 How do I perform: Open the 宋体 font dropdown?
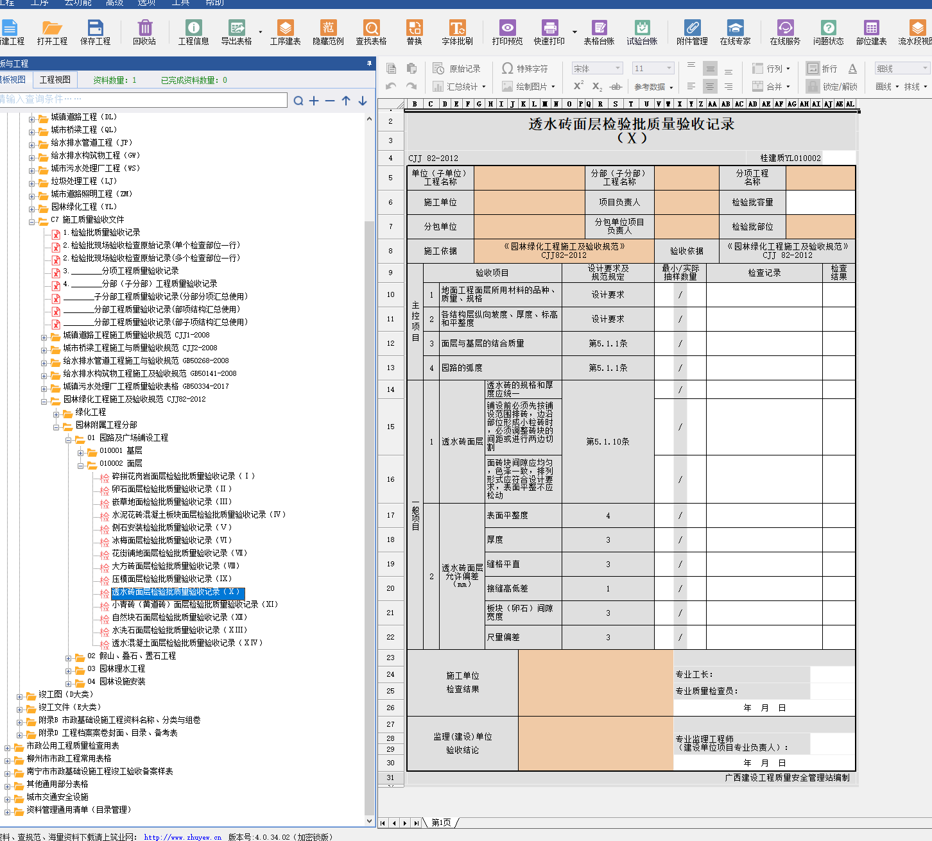coord(598,69)
